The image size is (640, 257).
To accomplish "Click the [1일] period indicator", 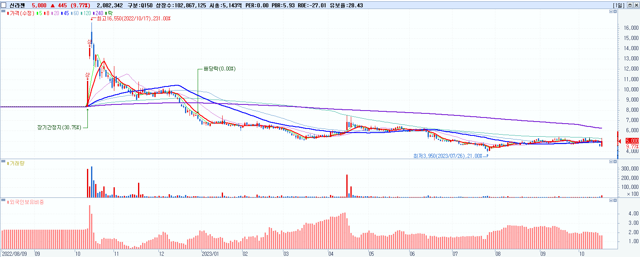I will tap(619, 5).
